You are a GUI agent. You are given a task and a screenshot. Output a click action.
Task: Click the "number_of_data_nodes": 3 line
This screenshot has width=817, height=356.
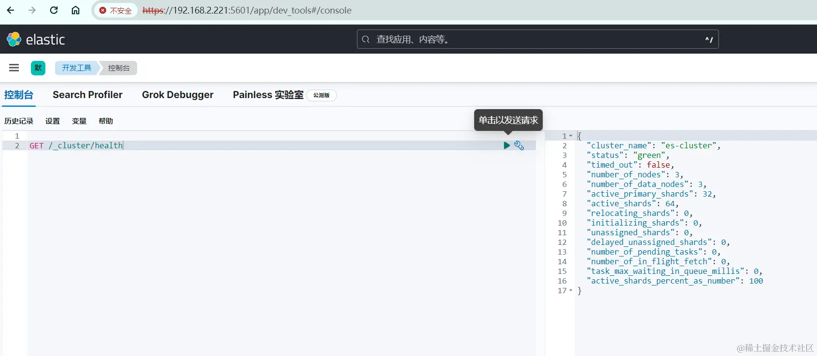pyautogui.click(x=647, y=184)
